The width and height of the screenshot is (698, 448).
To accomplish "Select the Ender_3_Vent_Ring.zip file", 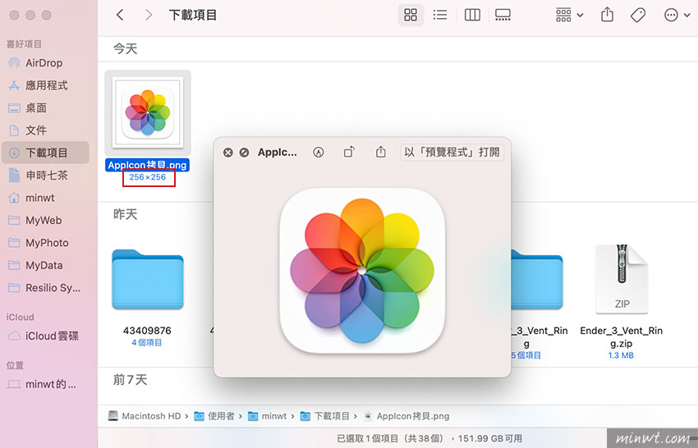I will pos(622,278).
